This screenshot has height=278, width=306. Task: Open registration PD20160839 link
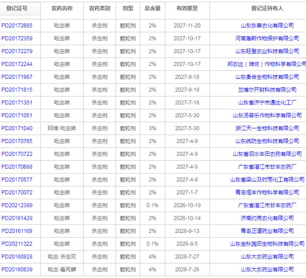[x=17, y=270]
